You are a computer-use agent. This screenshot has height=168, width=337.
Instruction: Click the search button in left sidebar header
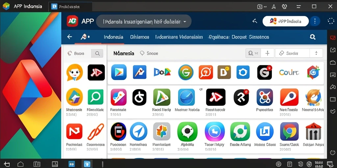pos(97,53)
